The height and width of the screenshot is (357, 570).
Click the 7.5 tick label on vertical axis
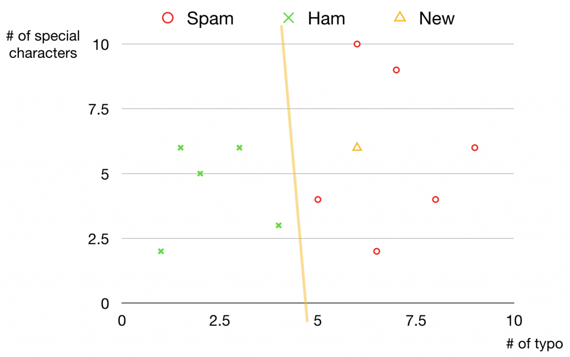tap(99, 110)
